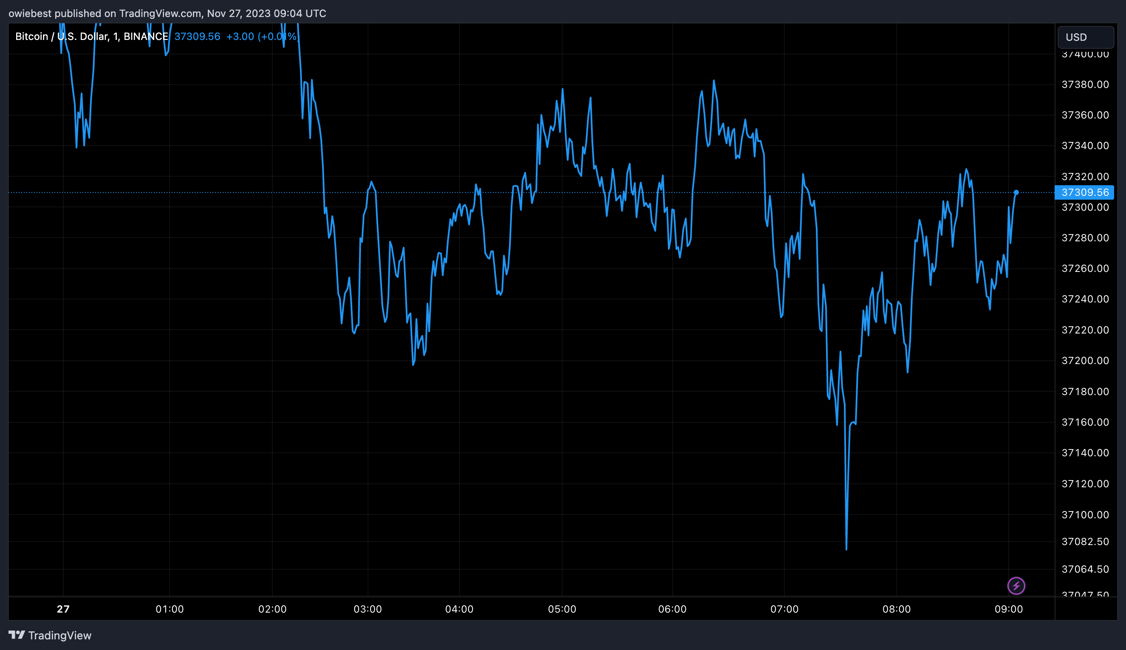This screenshot has height=650, width=1126.
Task: Click the 37064.50 price axis label
Action: (x=1085, y=569)
